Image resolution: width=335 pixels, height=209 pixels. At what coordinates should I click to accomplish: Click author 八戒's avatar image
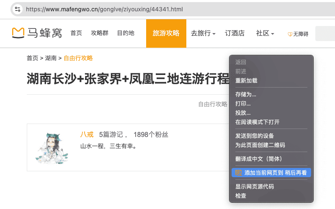click(x=52, y=147)
